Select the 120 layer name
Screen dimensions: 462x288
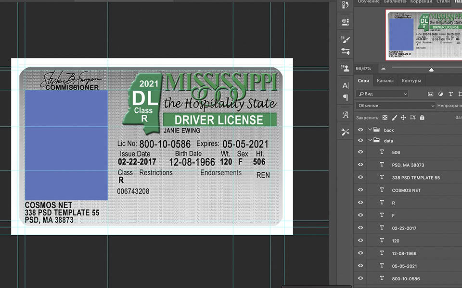[396, 240]
